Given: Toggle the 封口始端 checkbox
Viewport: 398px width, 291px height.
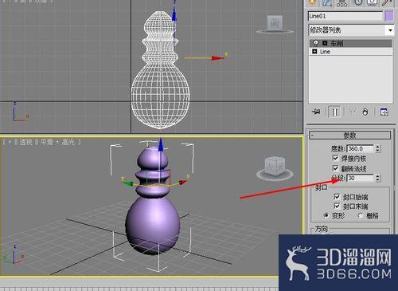Looking at the screenshot, I should point(337,197).
